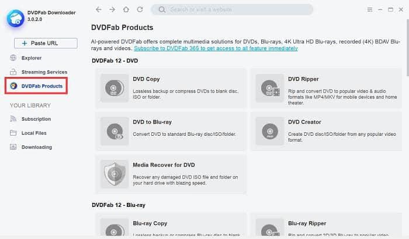Click the DVD Ripper disc icon
Image resolution: width=409 pixels, height=239 pixels.
tap(270, 88)
